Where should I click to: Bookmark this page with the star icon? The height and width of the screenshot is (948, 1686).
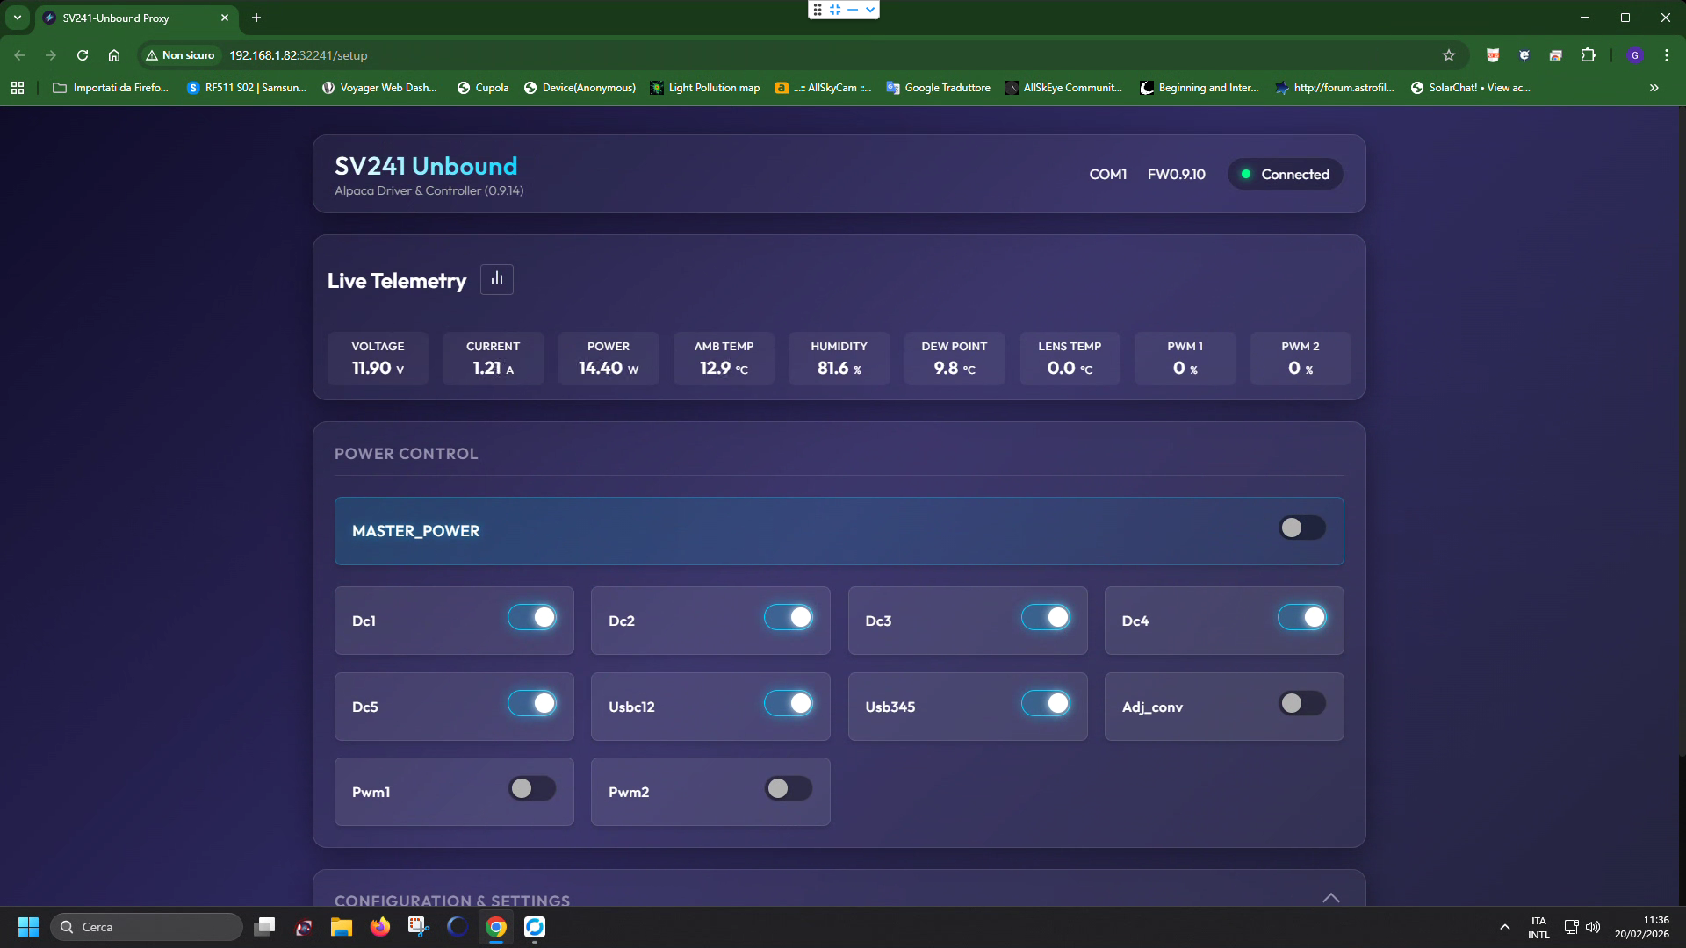[x=1449, y=55]
